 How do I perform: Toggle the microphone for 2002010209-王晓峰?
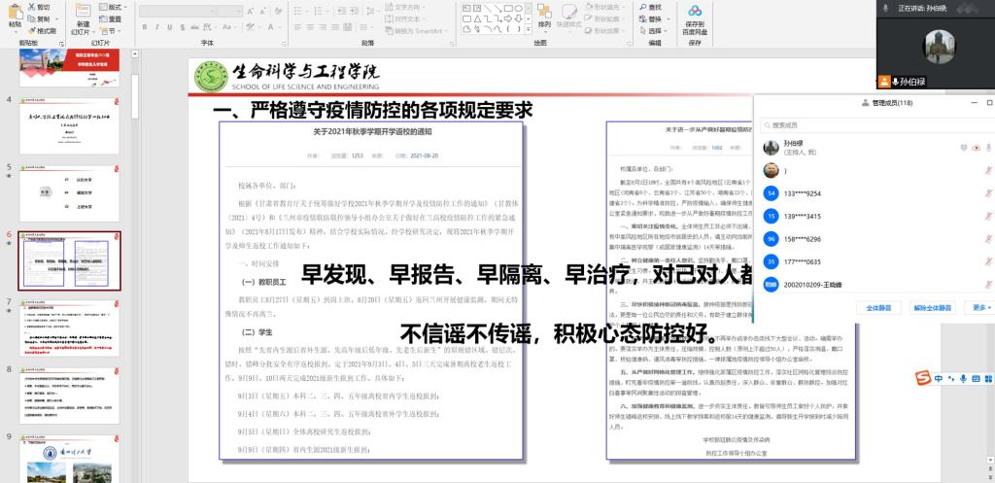[987, 285]
